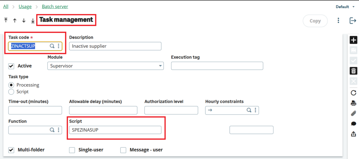The image size is (359, 159).
Task: Open attachments with the paperclip icon
Action: pos(353,113)
